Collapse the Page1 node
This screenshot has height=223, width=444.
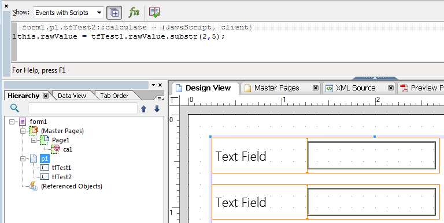34,140
